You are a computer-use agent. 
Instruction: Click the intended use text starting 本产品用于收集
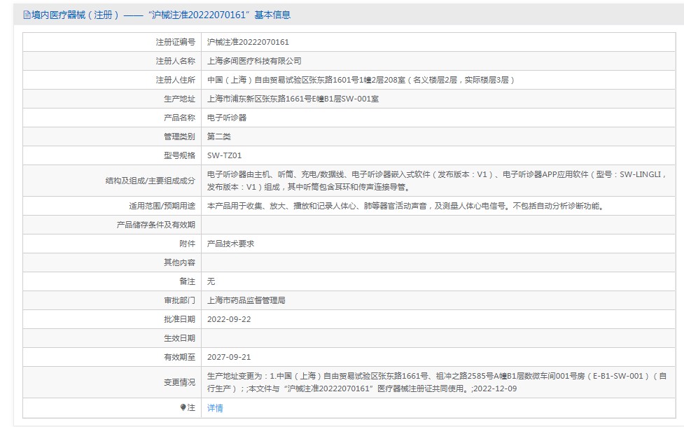coord(405,206)
